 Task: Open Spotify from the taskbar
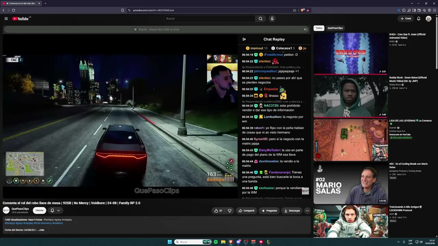tap(216, 242)
